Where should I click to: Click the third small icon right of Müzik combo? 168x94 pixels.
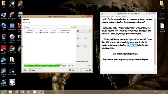click(76, 27)
